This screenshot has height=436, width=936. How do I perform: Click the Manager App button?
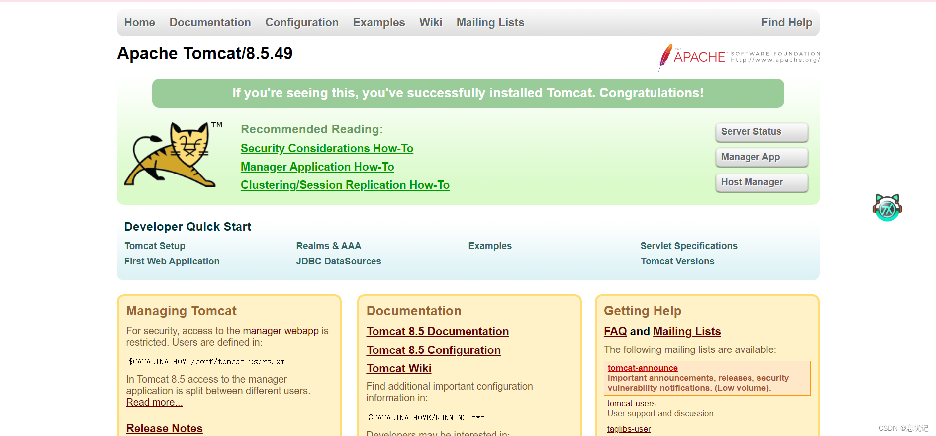[761, 157]
